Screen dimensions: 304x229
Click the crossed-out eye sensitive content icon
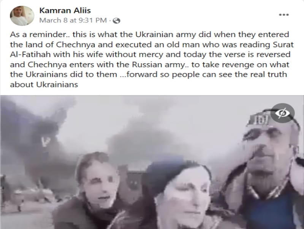coord(282,113)
